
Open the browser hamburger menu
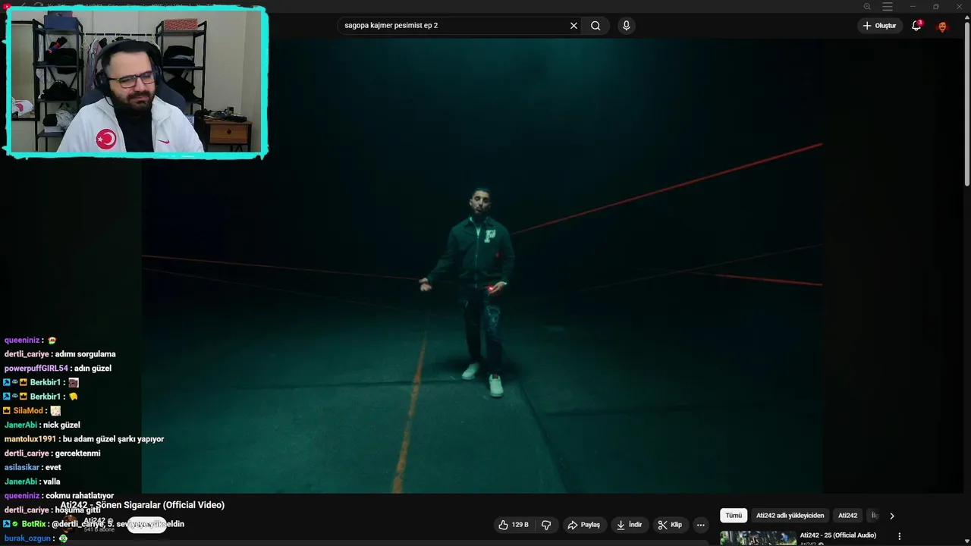888,7
